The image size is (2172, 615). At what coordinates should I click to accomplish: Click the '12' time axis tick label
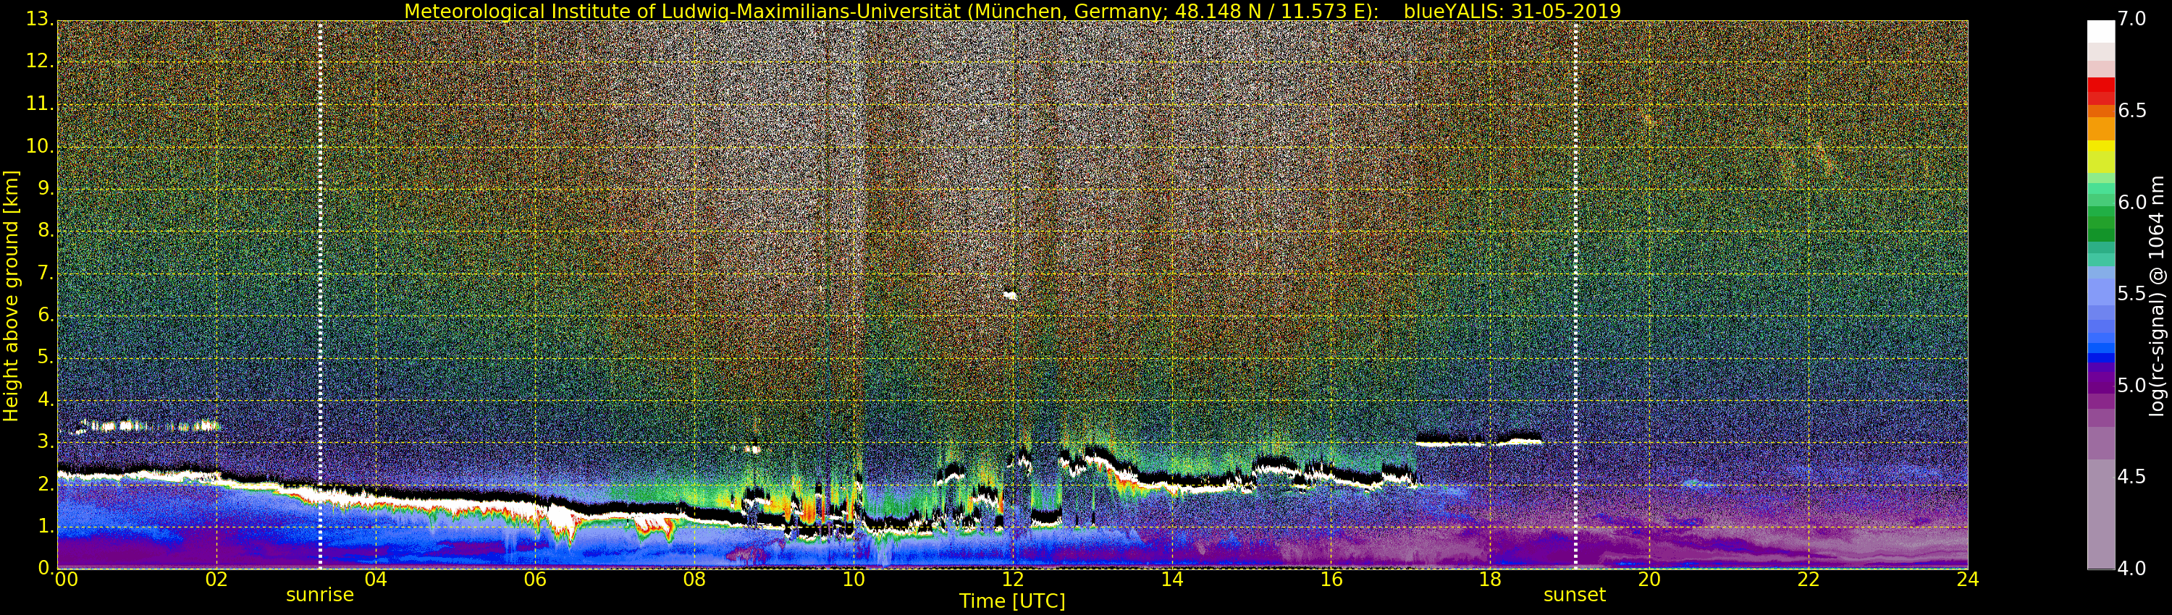(1013, 579)
